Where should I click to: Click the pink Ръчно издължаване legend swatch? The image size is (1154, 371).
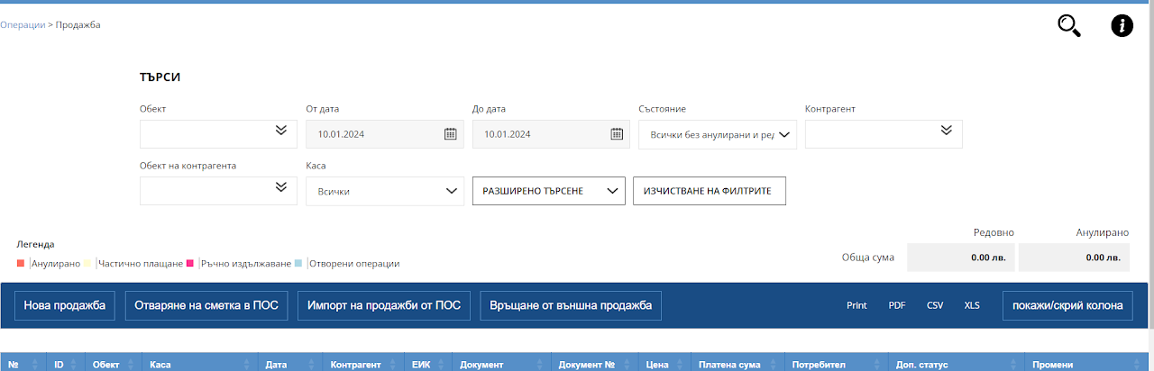(x=190, y=264)
